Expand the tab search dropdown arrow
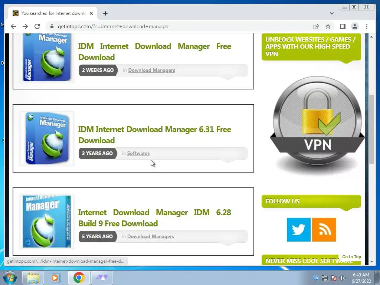This screenshot has height=285, width=380. [332, 13]
